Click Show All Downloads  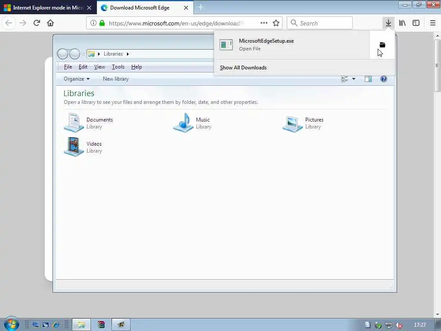(243, 68)
